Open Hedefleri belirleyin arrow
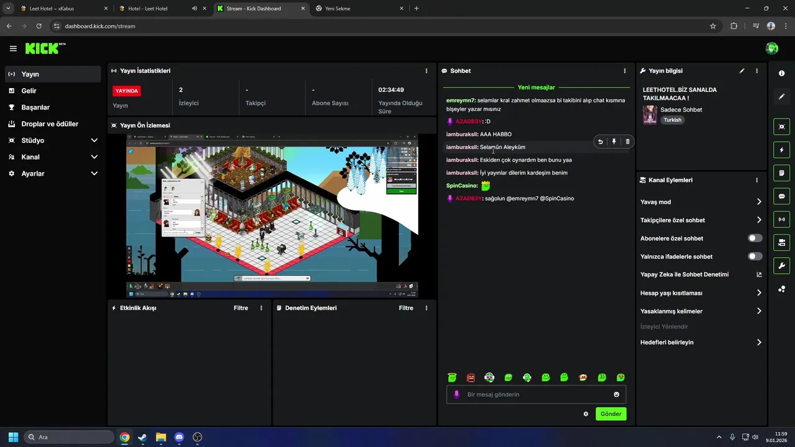 pyautogui.click(x=759, y=342)
